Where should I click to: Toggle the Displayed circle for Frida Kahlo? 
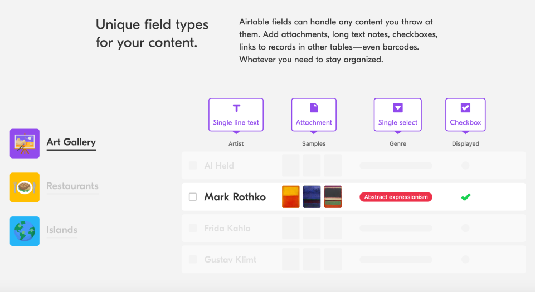click(x=465, y=228)
